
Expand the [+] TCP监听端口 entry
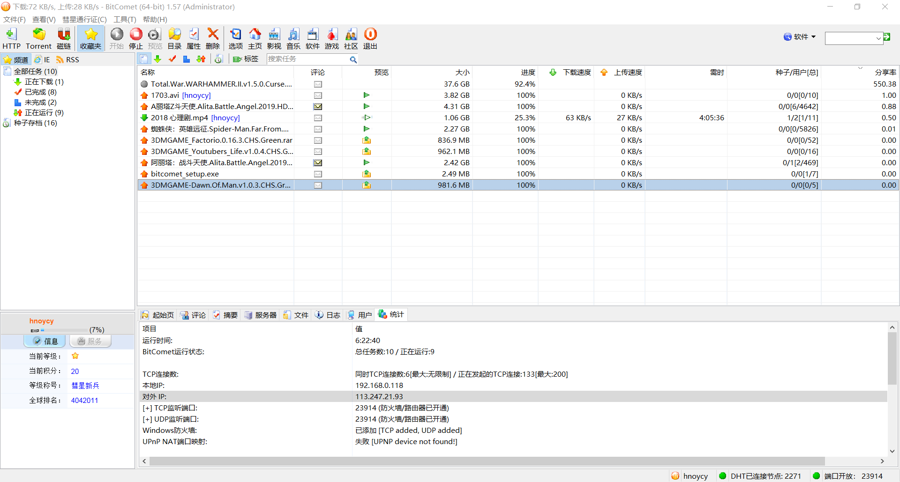tap(147, 408)
